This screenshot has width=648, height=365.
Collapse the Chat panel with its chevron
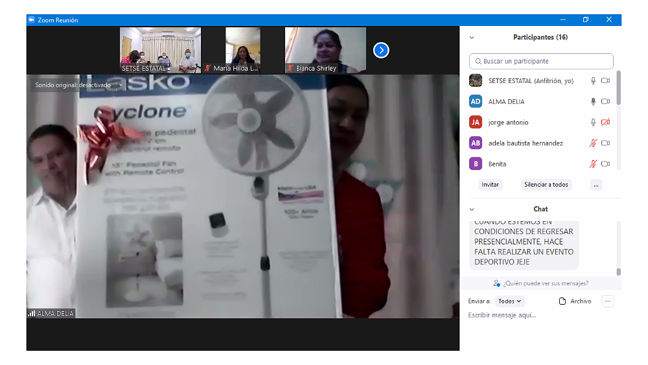click(472, 209)
